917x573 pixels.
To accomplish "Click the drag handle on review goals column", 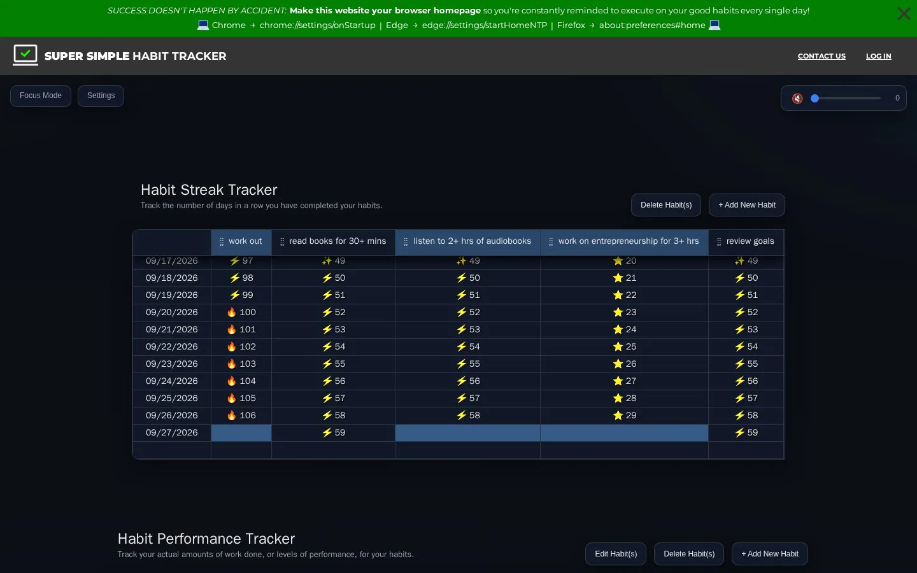I will pos(719,242).
